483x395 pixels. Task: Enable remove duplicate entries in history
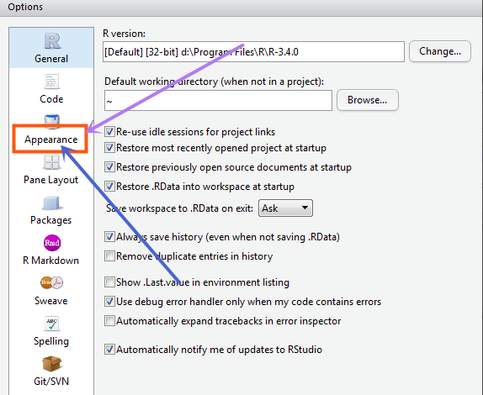point(109,256)
